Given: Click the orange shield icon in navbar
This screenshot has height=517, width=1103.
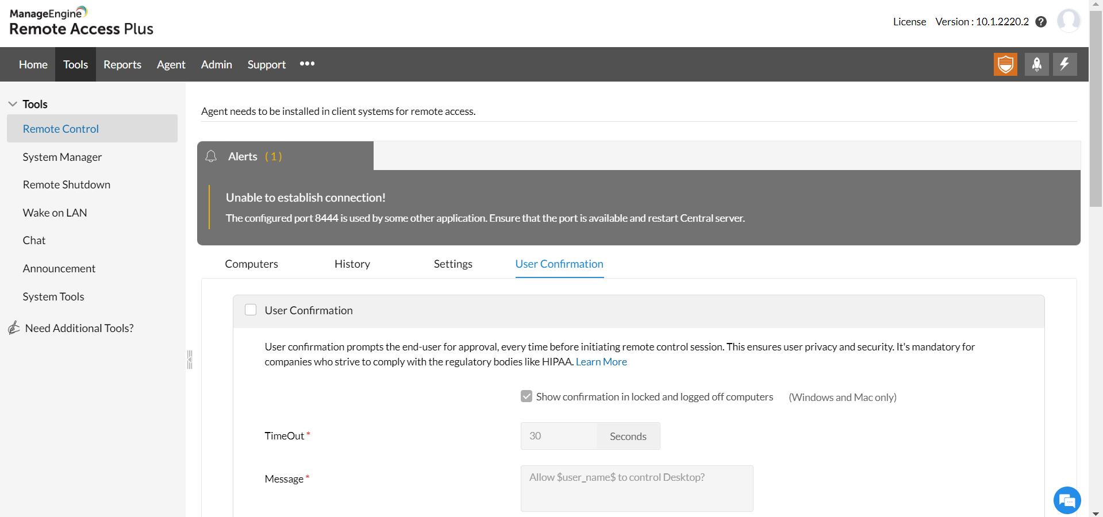Looking at the screenshot, I should coord(1005,64).
